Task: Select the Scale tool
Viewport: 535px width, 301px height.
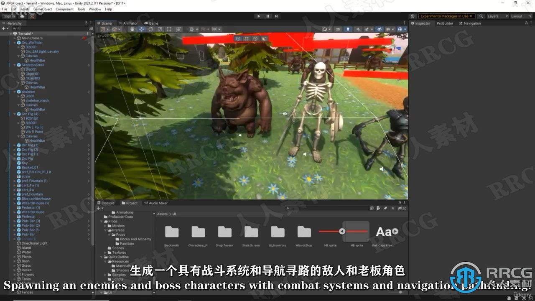Action: (x=160, y=29)
